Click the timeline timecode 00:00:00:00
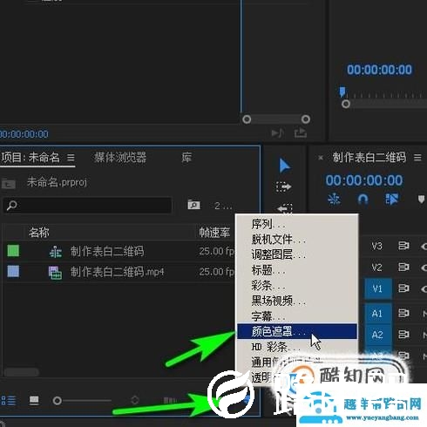The image size is (427, 427). [x=364, y=180]
